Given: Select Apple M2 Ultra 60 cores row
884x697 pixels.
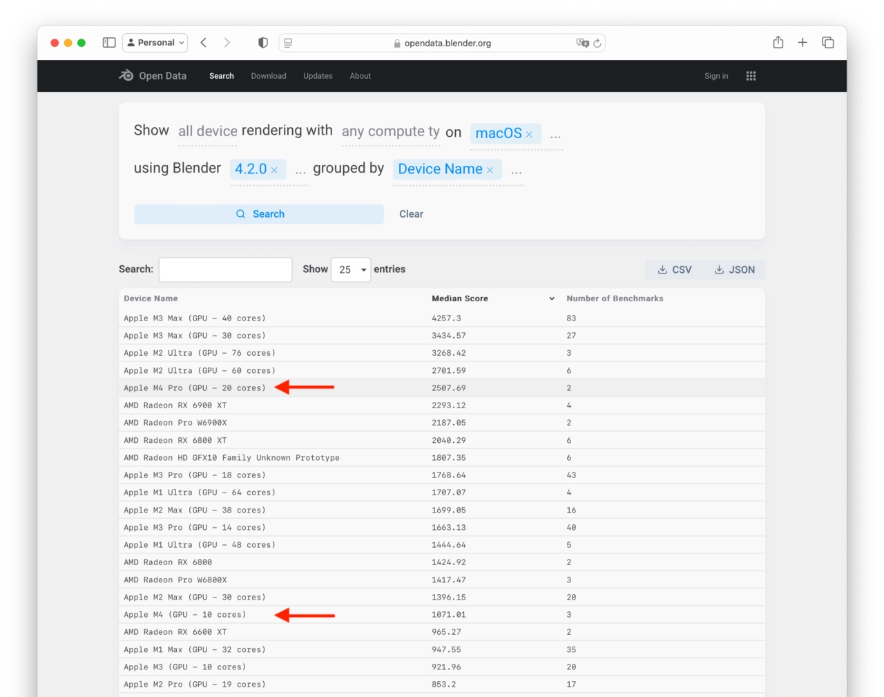Looking at the screenshot, I should [x=442, y=371].
